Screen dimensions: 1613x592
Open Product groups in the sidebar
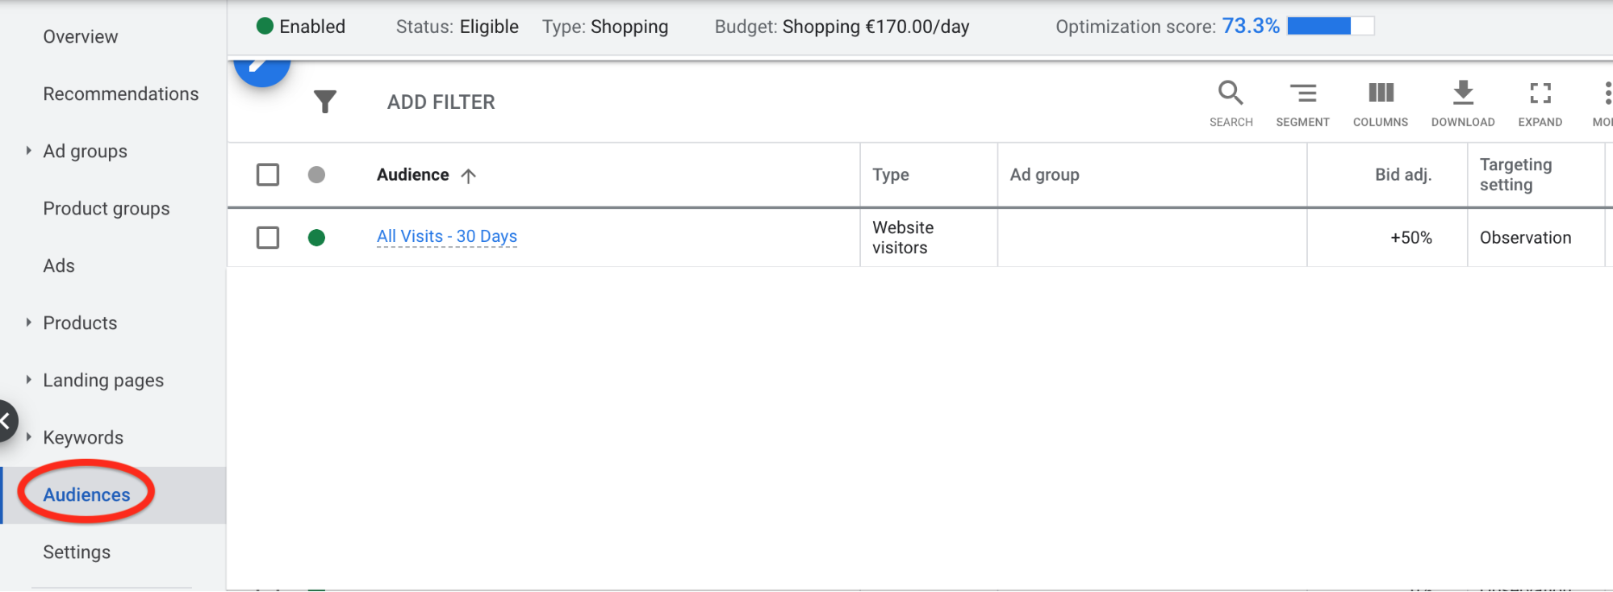click(107, 208)
